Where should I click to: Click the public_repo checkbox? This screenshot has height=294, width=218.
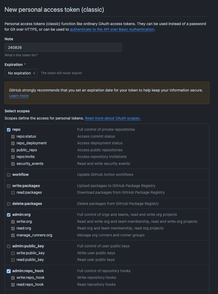(13, 150)
